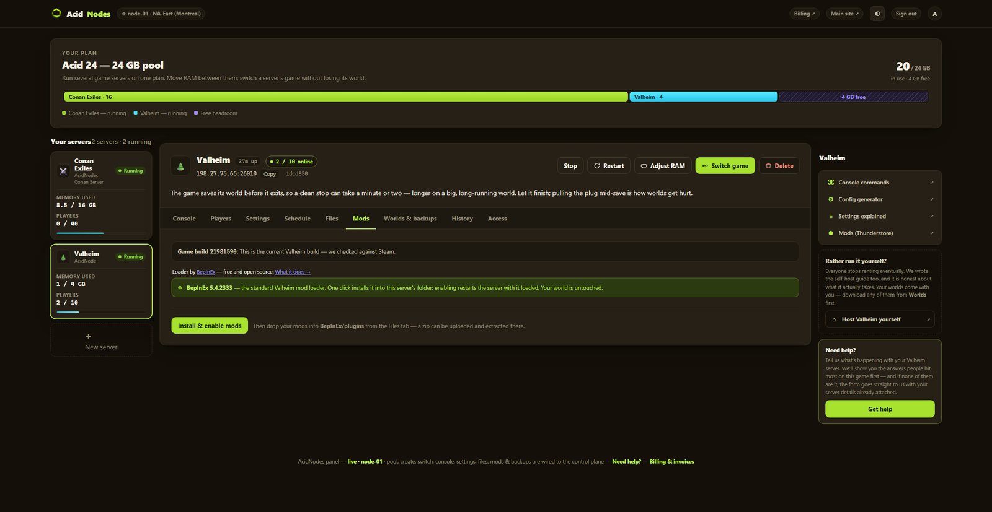The width and height of the screenshot is (992, 512).
Task: Click the external arrow beside Config generator
Action: (x=931, y=199)
